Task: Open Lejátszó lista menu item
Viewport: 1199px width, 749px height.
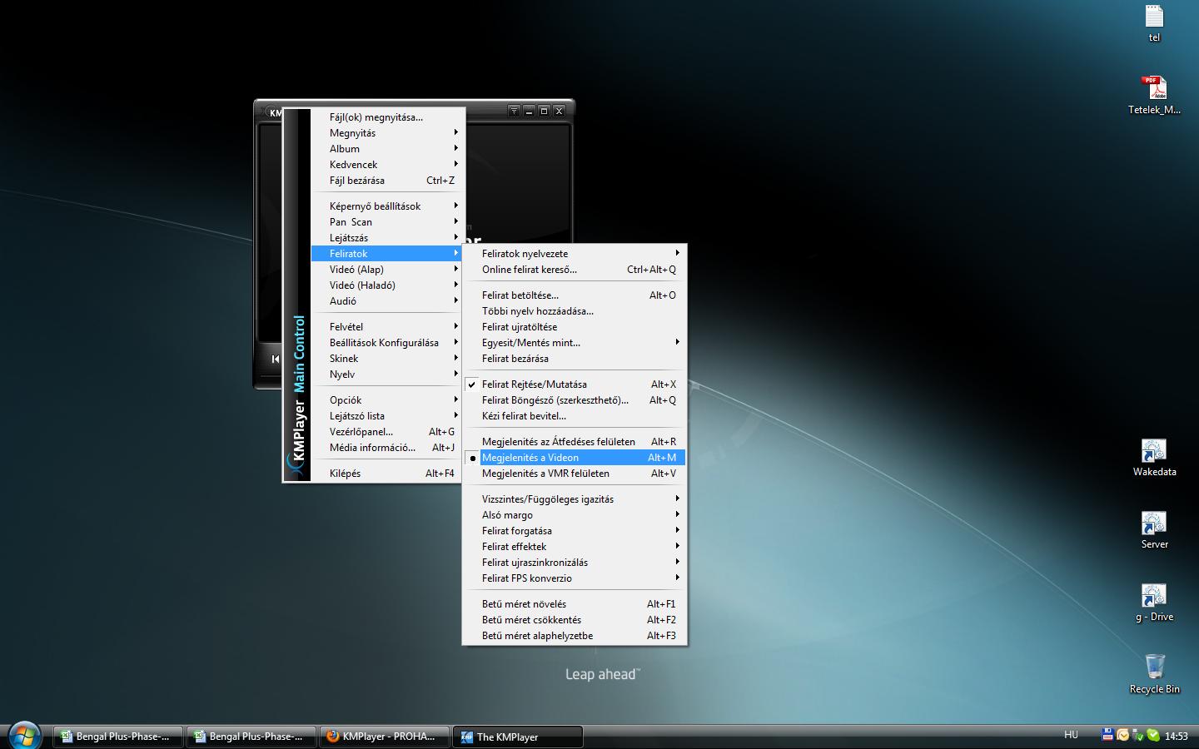Action: (x=387, y=416)
